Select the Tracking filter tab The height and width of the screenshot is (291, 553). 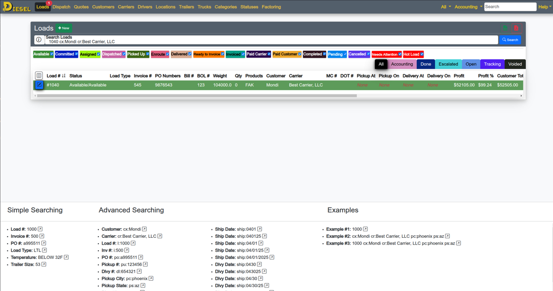coord(492,64)
